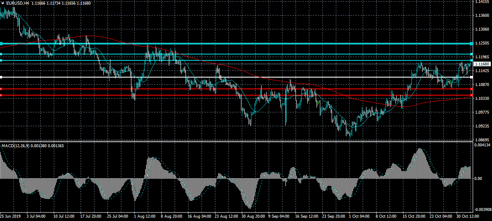492x221 pixels.
Task: Click the 1.12505 price scale label
Action: click(x=482, y=43)
